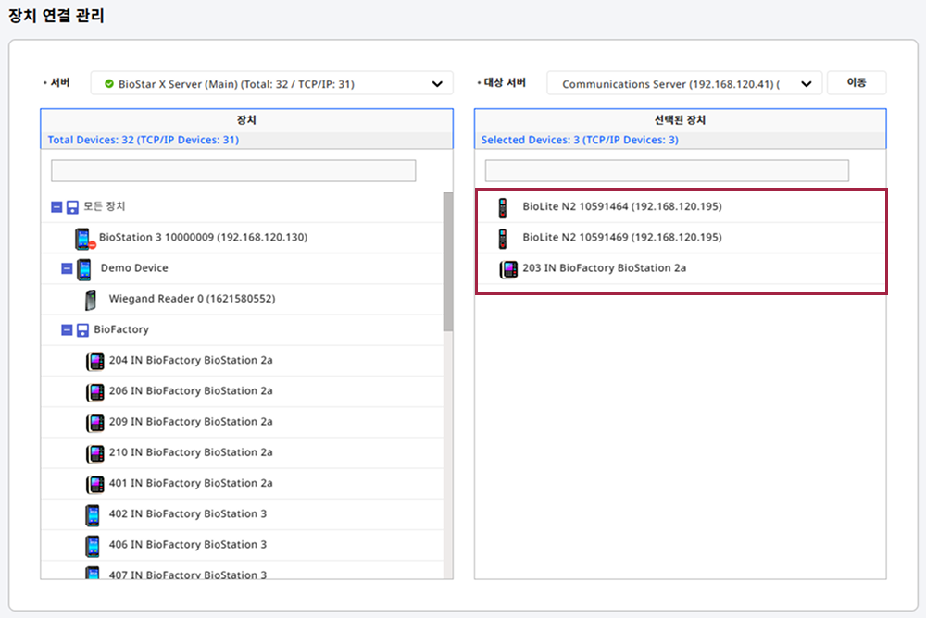Click the device list search field
This screenshot has width=926, height=618.
click(x=233, y=171)
